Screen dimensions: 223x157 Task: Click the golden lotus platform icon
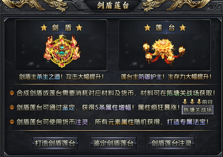tap(164, 52)
